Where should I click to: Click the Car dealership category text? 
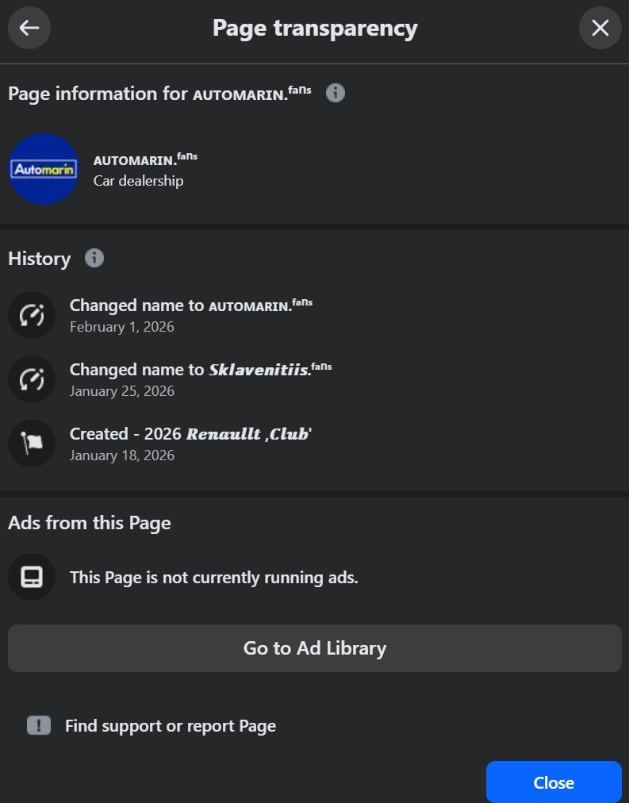(138, 181)
